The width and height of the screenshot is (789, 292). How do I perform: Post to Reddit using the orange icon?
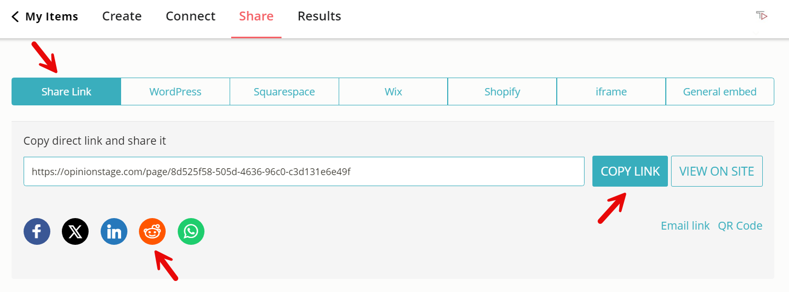(152, 232)
